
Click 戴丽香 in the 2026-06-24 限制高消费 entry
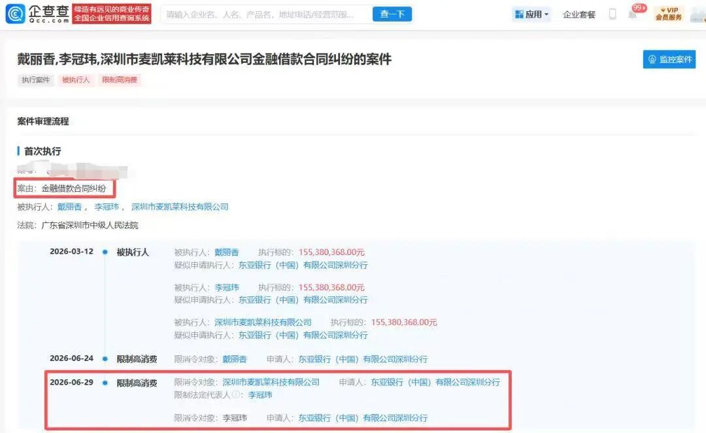click(x=235, y=359)
